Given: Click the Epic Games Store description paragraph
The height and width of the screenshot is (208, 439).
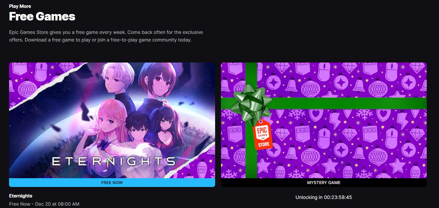Looking at the screenshot, I should pos(106,36).
